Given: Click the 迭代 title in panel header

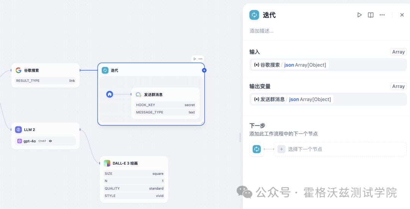Looking at the screenshot, I should (269, 15).
